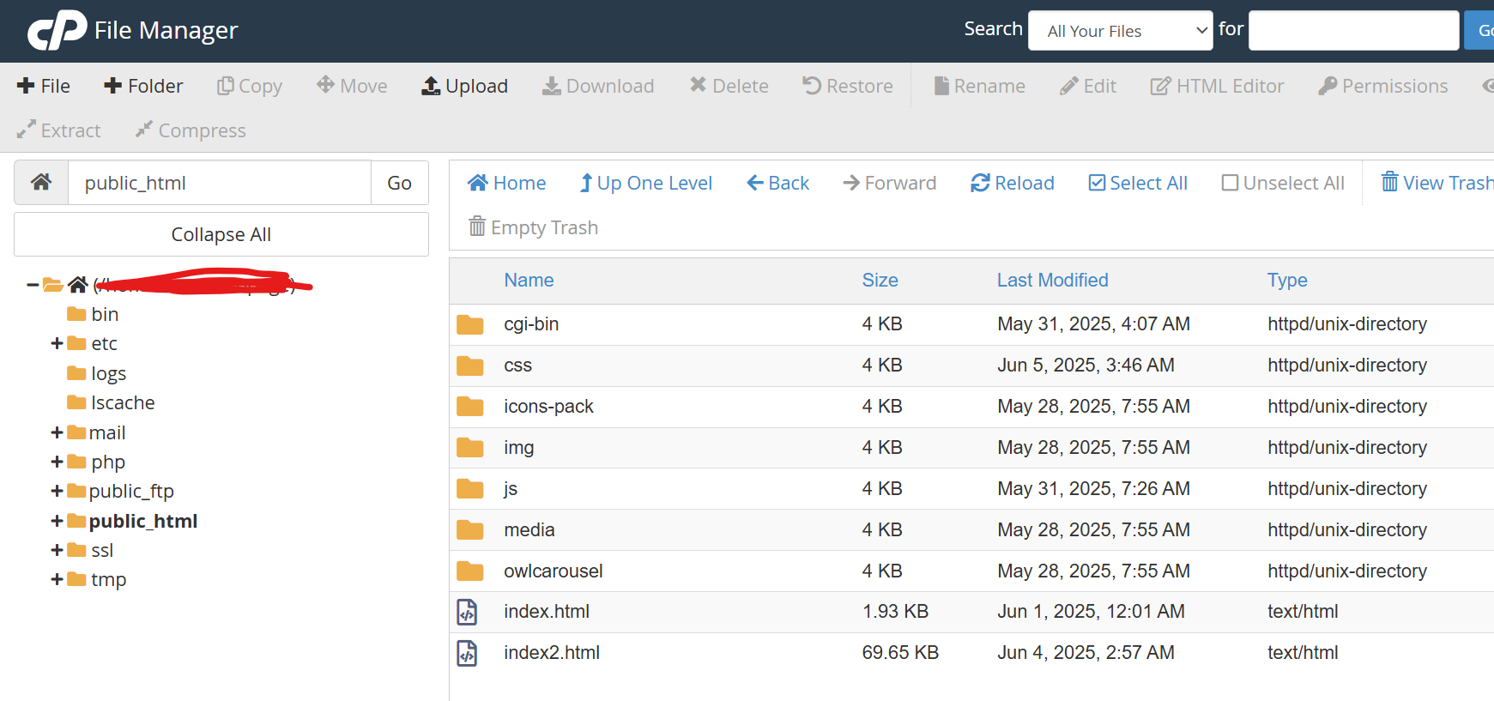The height and width of the screenshot is (701, 1494).
Task: Click the Reload icon in navigation bar
Action: click(x=980, y=183)
